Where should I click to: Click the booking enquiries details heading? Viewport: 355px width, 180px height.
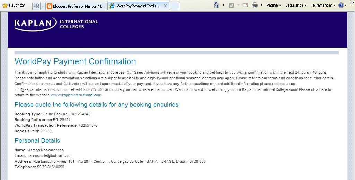[96, 105]
